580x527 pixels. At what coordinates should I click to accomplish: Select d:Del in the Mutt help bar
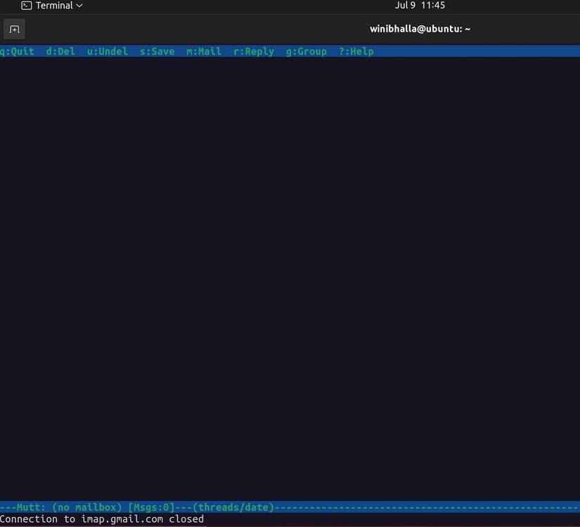(60, 51)
